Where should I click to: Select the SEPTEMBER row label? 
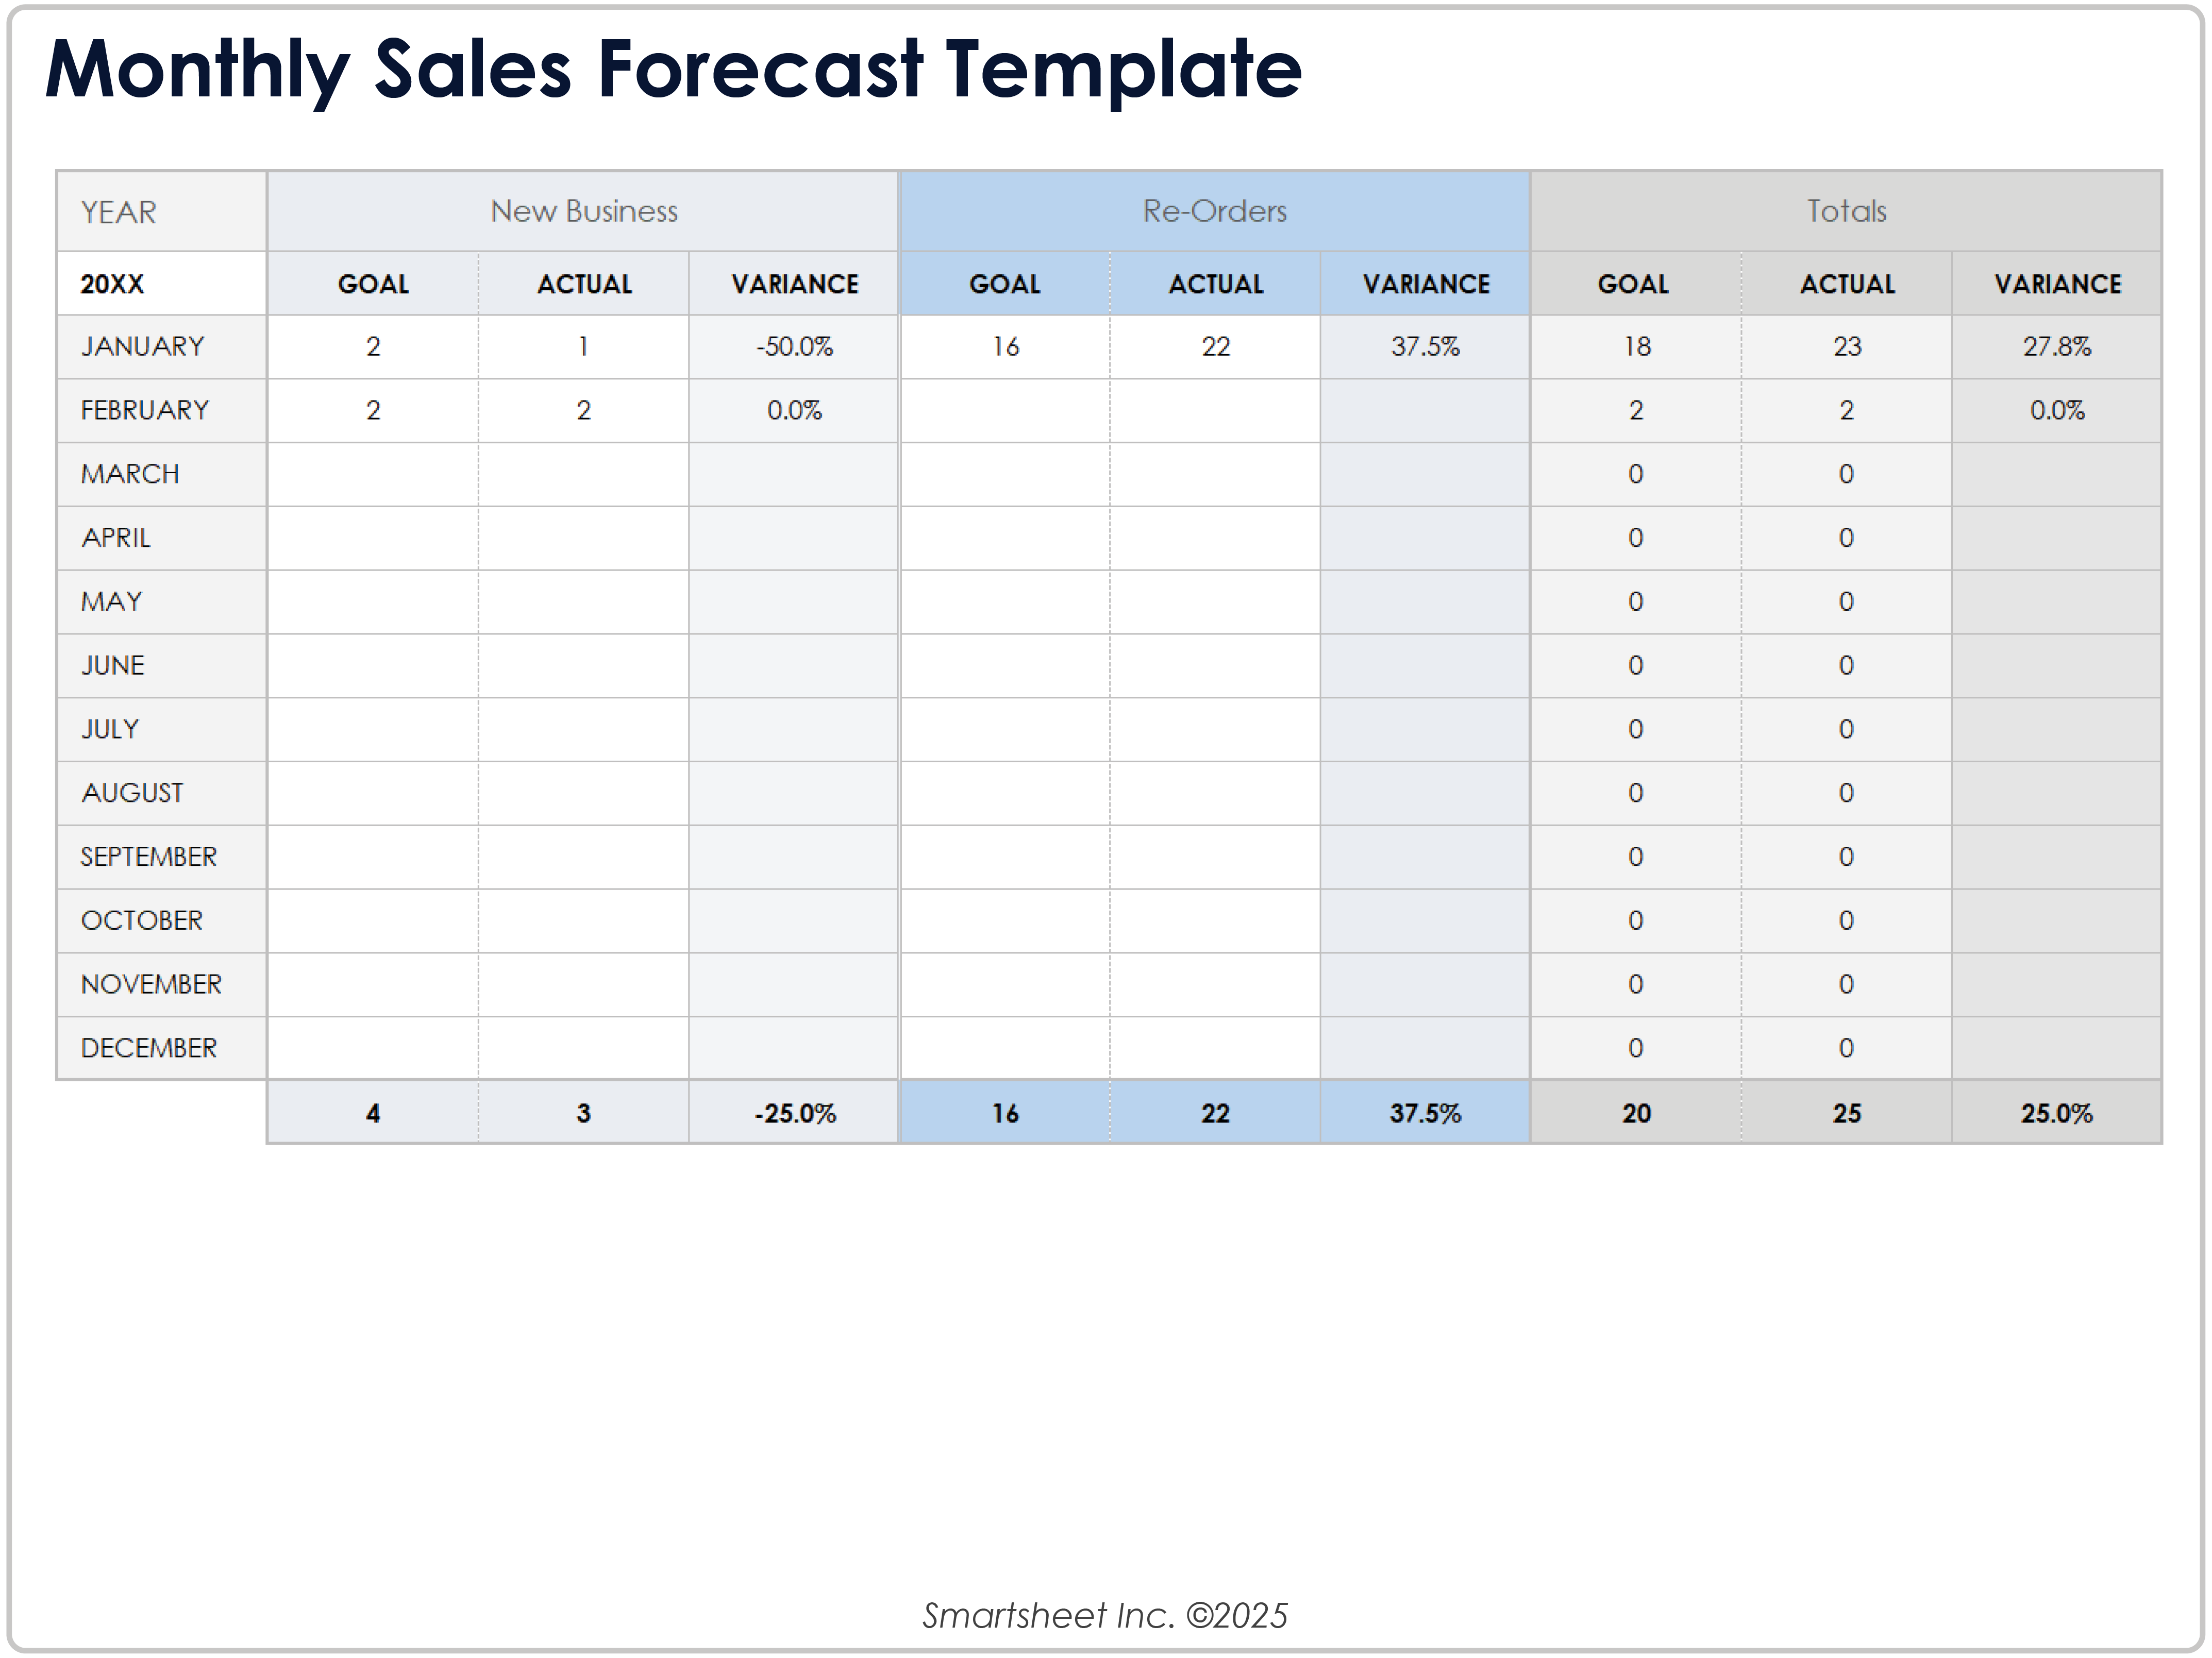pos(148,857)
